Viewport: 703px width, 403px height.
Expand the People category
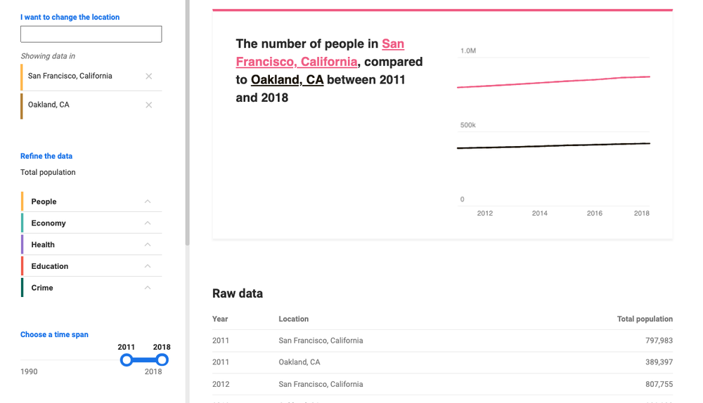click(x=148, y=201)
